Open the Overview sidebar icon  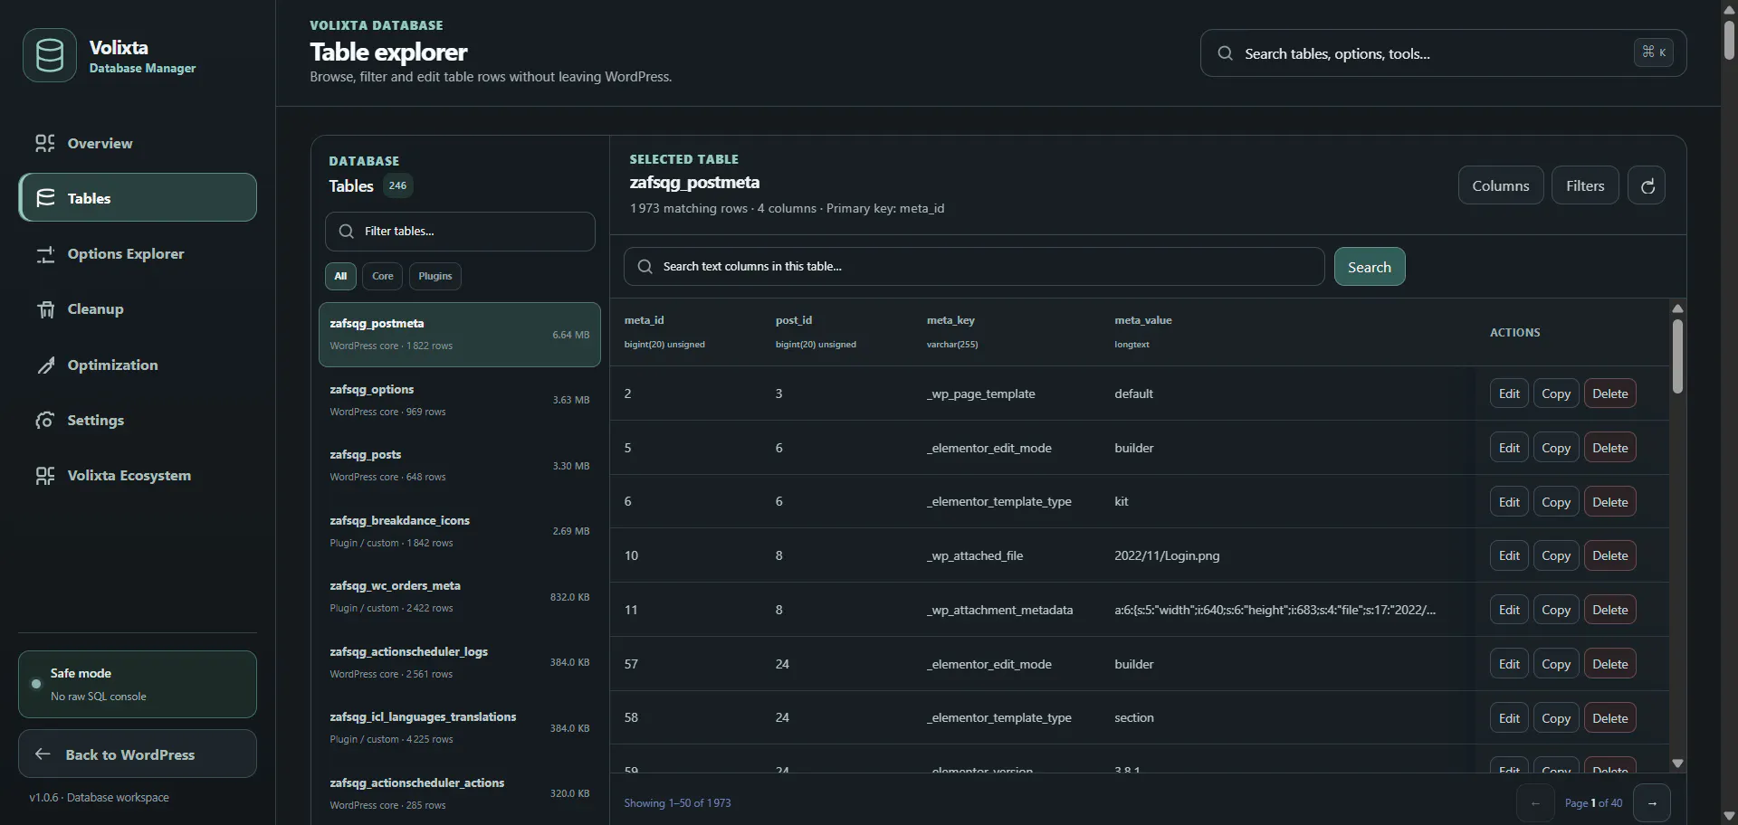(x=44, y=143)
